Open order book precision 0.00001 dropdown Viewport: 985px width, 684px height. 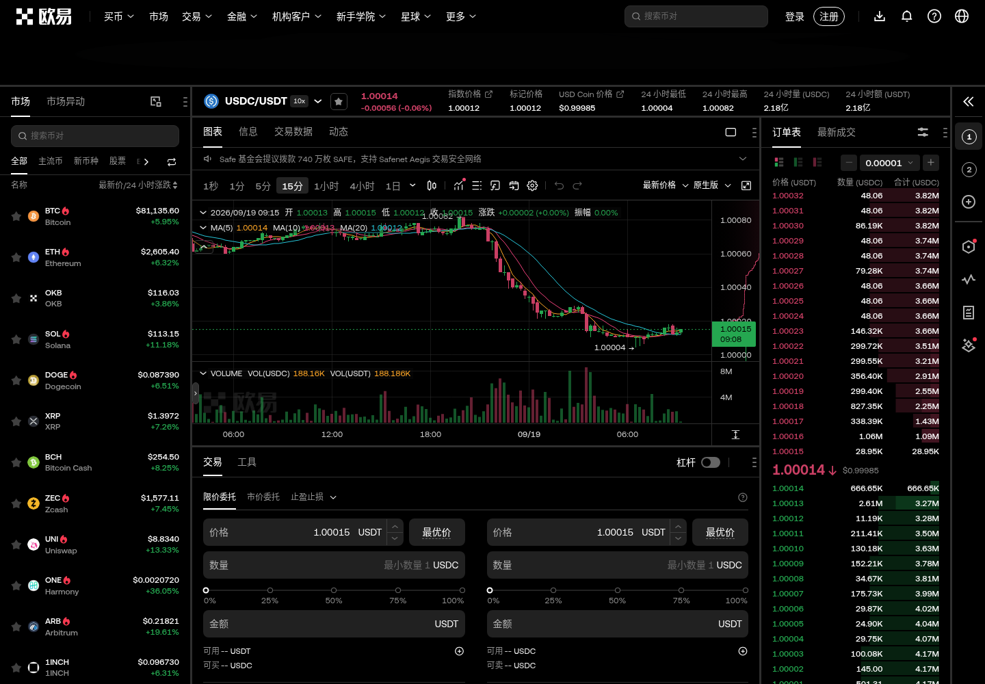click(x=889, y=163)
